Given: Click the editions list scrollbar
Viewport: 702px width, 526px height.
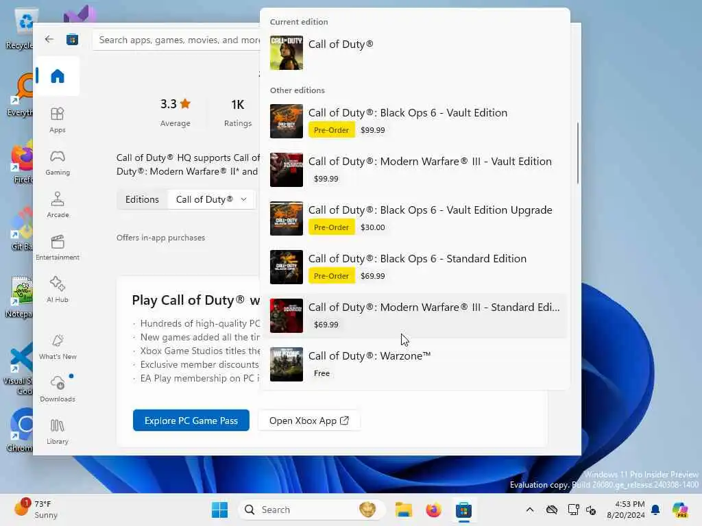Looking at the screenshot, I should click(x=577, y=153).
